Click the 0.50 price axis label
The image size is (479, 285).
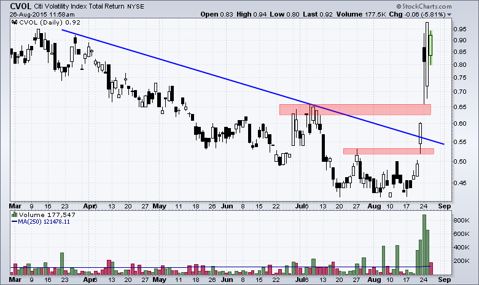click(460, 162)
